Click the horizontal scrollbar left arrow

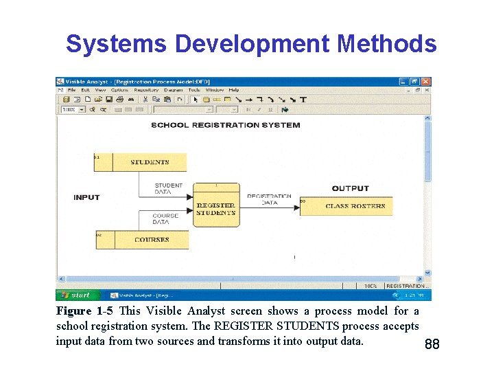(x=62, y=278)
